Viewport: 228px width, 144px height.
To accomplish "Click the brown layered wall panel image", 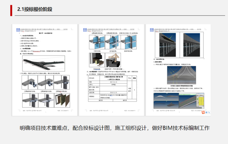I will click(64, 100).
